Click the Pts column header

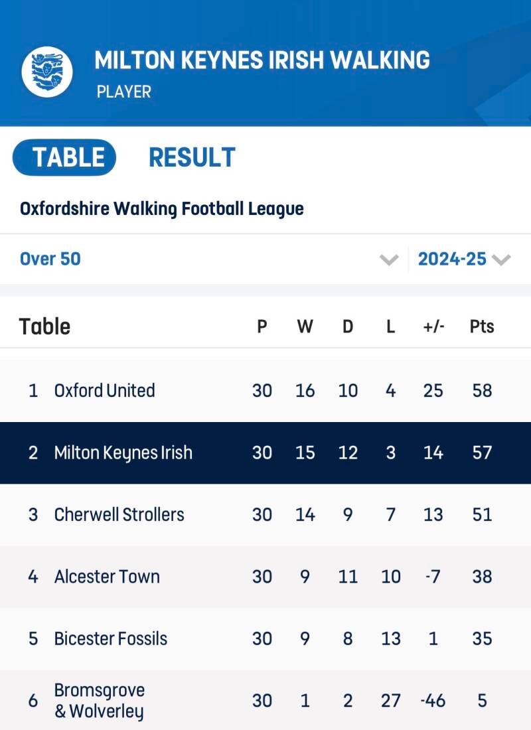(481, 327)
